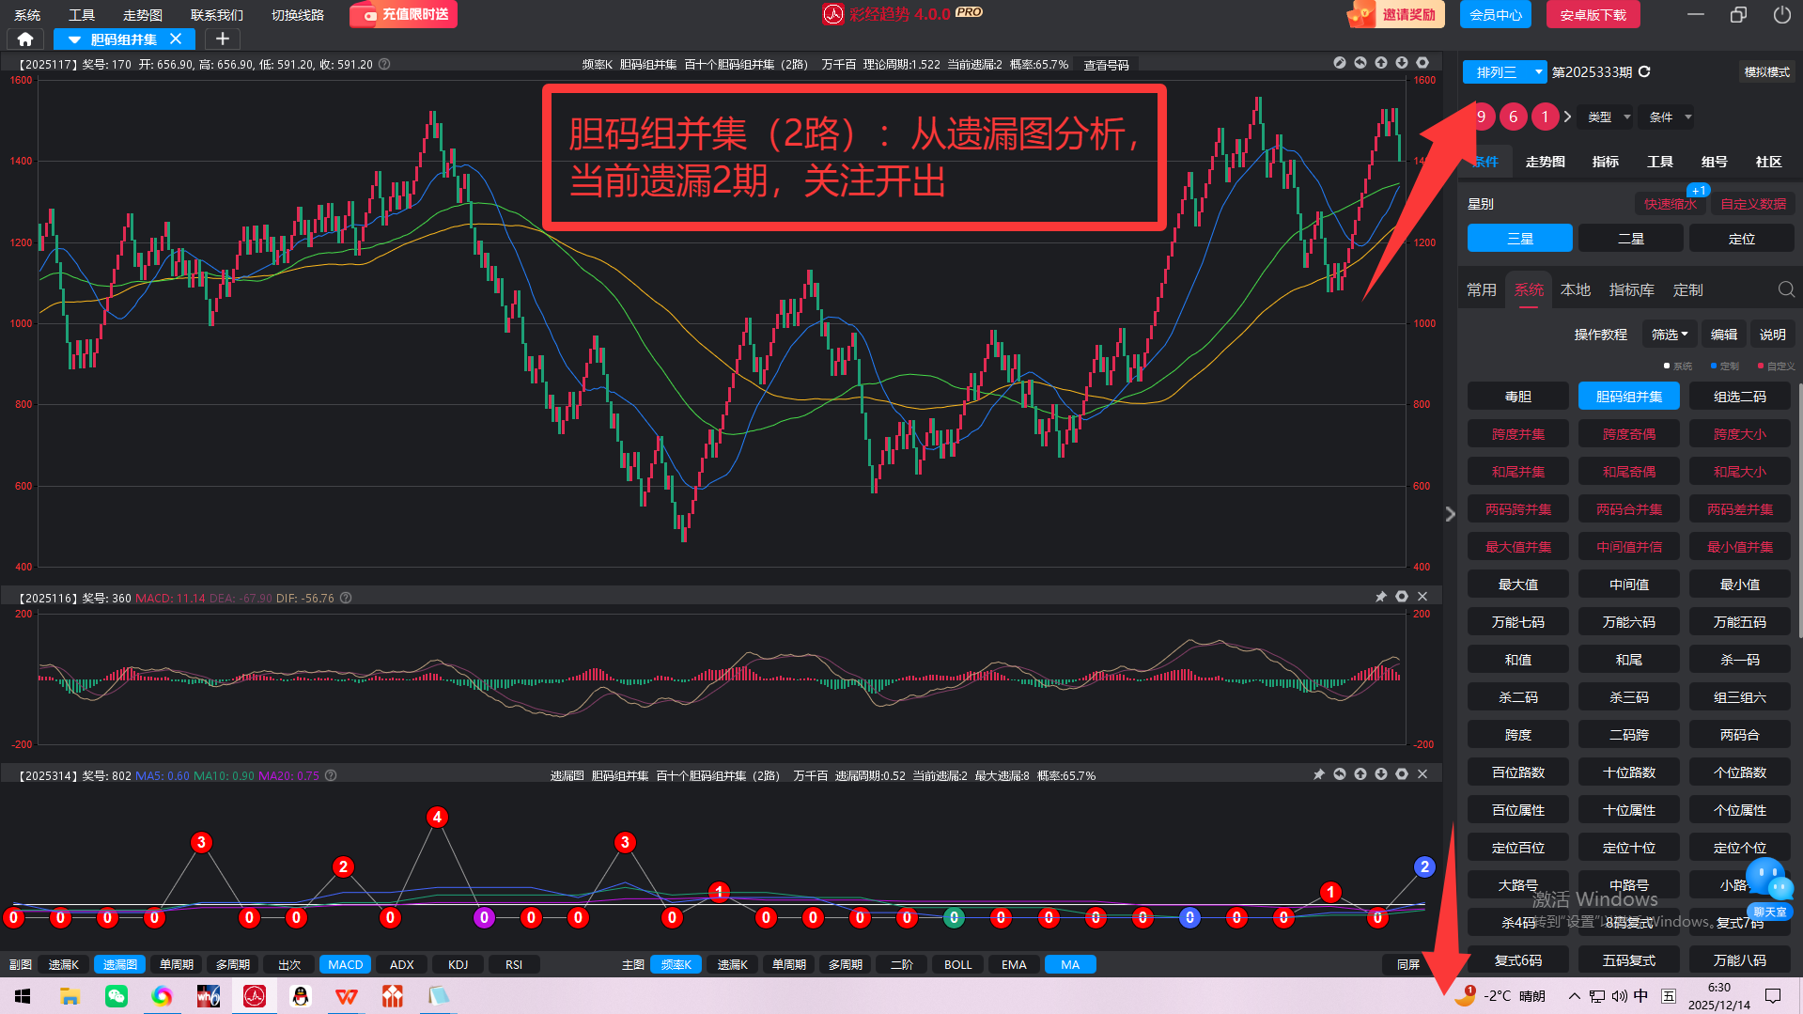Open the home page icon

coord(25,39)
